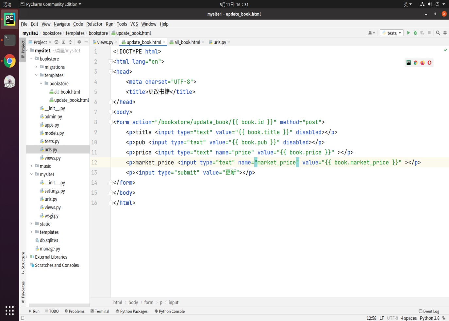This screenshot has height=321, width=449.
Task: Click the green inspection checkmark in editor
Action: [445, 50]
